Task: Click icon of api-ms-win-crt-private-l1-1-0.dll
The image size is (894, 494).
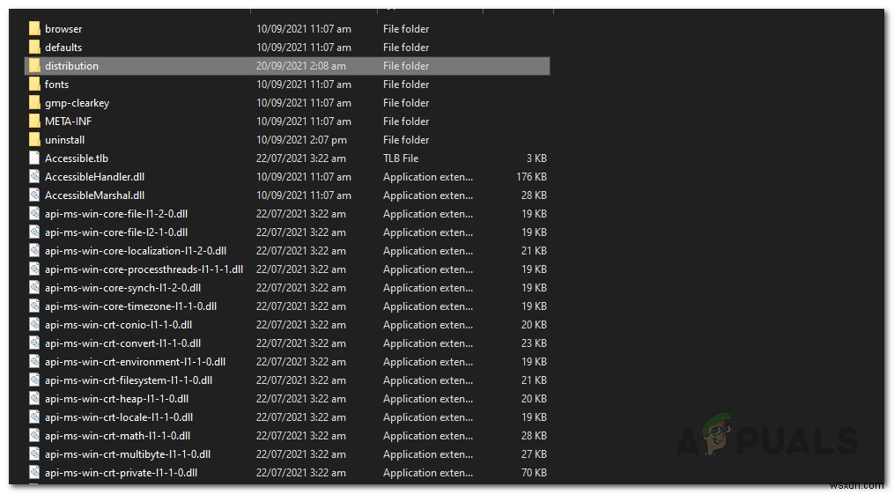Action: pos(34,473)
